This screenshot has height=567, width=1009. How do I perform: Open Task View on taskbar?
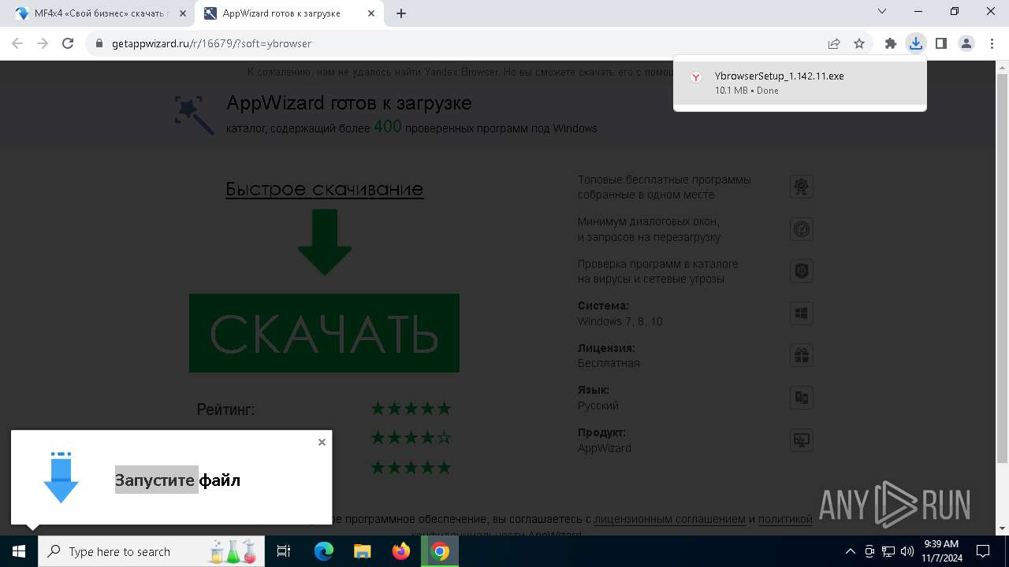click(284, 551)
